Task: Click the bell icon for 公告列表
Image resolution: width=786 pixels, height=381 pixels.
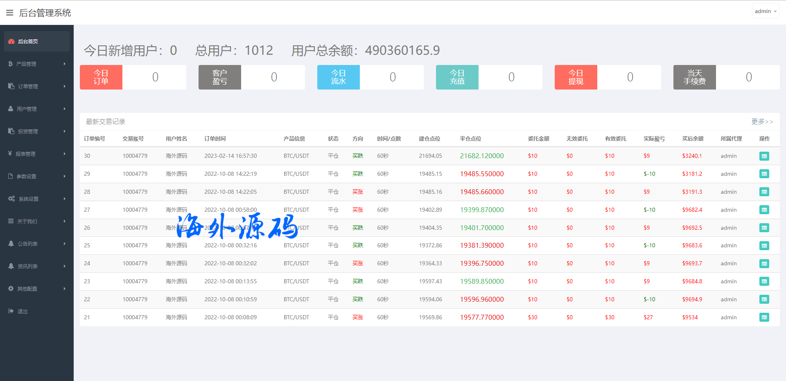Action: (x=11, y=244)
